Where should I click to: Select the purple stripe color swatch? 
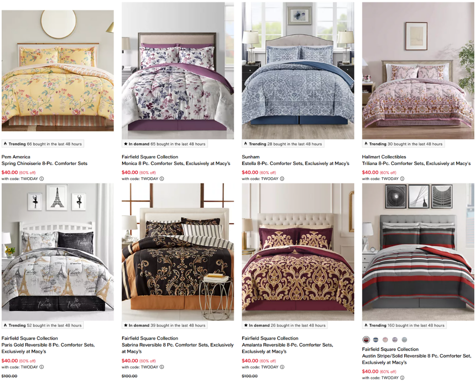click(x=394, y=340)
